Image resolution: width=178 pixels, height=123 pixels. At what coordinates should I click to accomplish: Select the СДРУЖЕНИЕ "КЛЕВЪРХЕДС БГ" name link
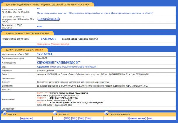tap(59, 63)
